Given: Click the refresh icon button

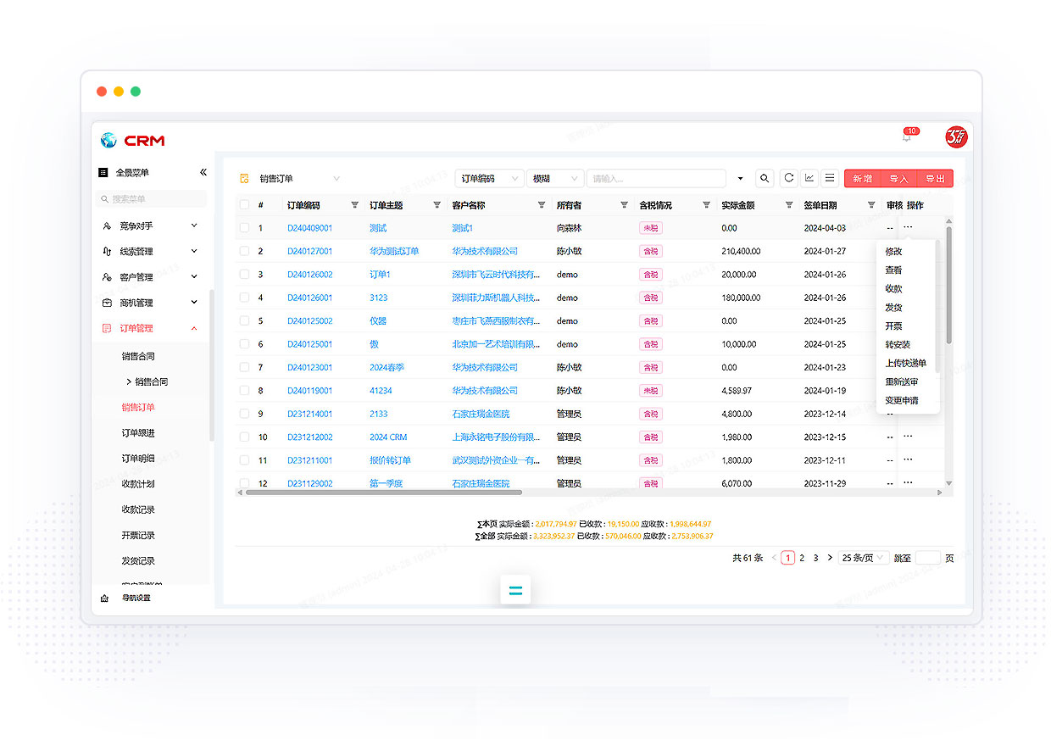Looking at the screenshot, I should click(x=789, y=178).
